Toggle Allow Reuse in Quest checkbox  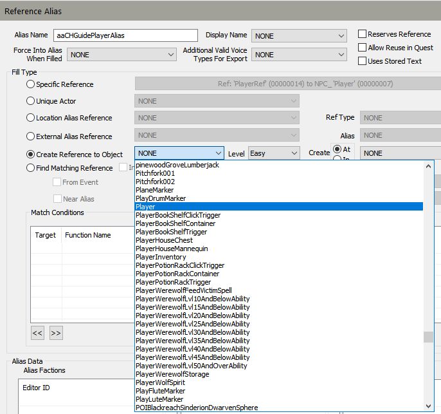pos(363,48)
